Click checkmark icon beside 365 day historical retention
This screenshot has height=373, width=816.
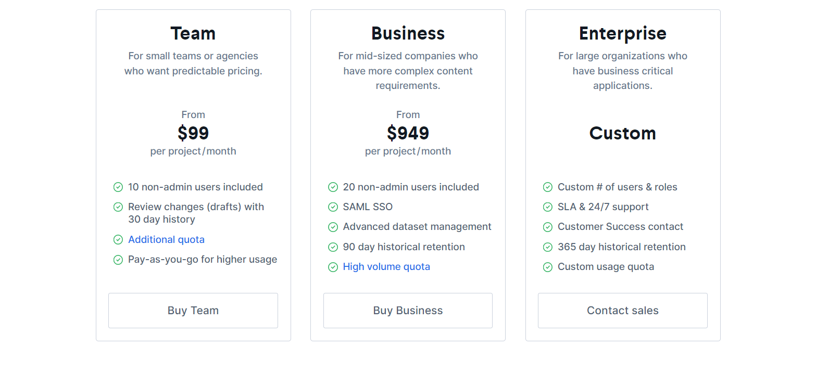coord(548,247)
